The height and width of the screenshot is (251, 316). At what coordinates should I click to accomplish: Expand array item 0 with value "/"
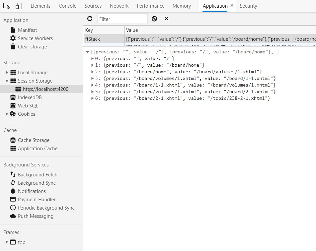[x=92, y=58]
